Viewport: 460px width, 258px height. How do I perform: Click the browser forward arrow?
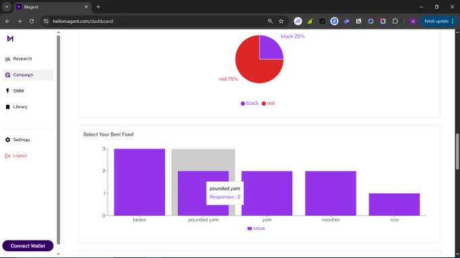(20, 22)
